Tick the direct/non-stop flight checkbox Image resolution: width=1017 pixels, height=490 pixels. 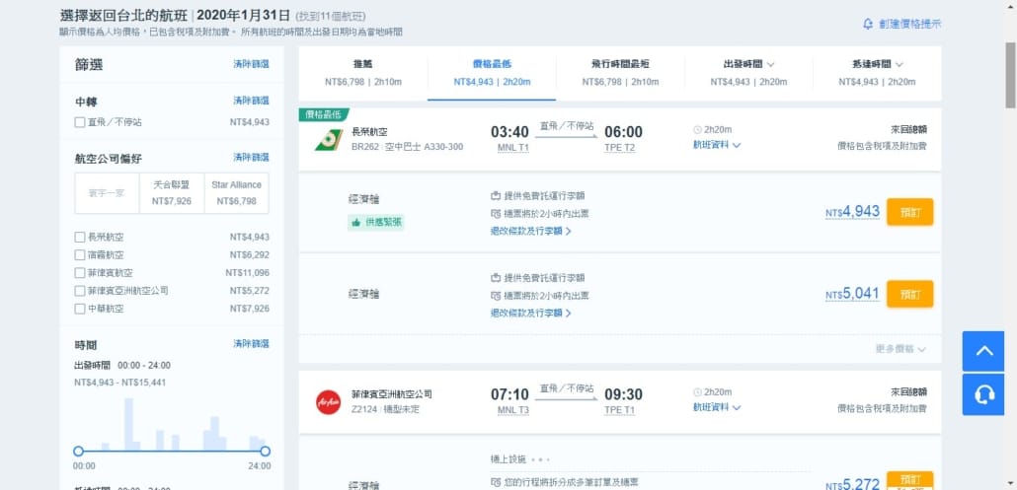[x=80, y=121]
